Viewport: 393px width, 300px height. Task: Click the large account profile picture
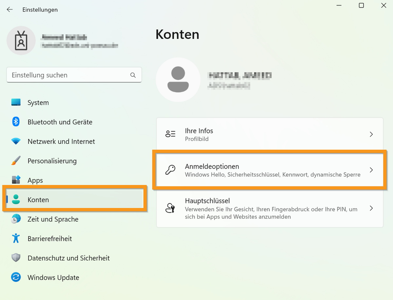click(x=178, y=80)
